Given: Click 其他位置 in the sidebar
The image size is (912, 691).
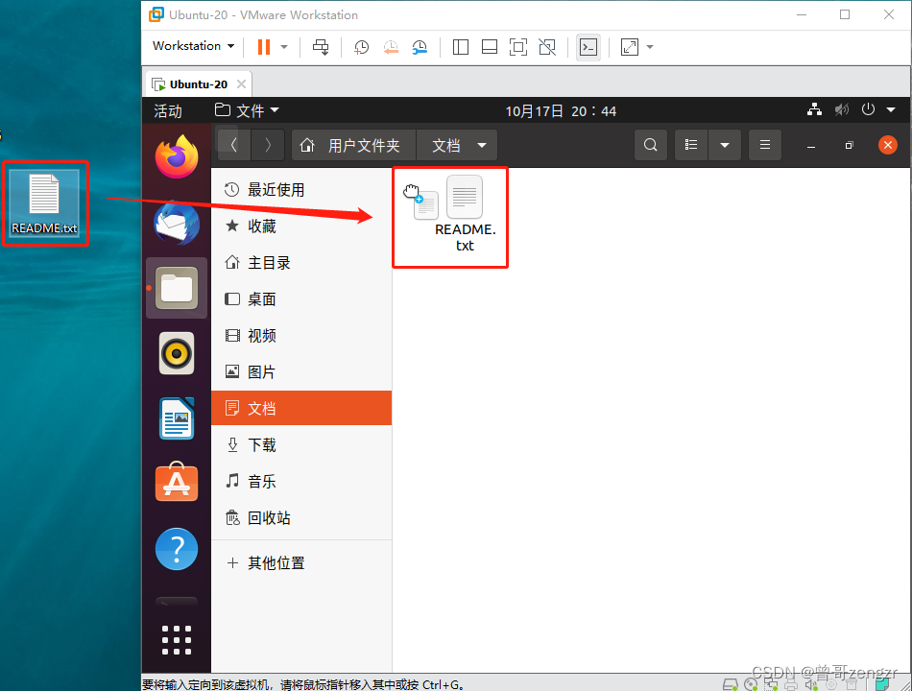Looking at the screenshot, I should pyautogui.click(x=276, y=562).
